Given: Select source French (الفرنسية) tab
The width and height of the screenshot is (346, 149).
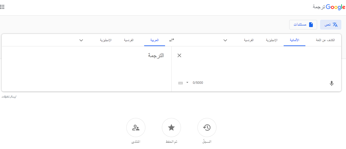Looking at the screenshot, I should click(249, 40).
